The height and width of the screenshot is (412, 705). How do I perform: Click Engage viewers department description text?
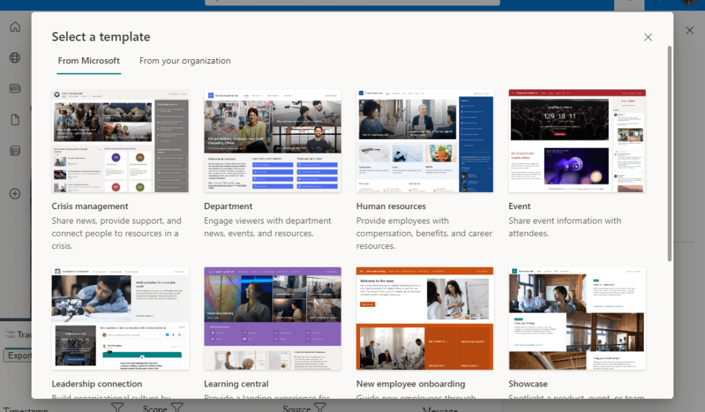tap(268, 227)
